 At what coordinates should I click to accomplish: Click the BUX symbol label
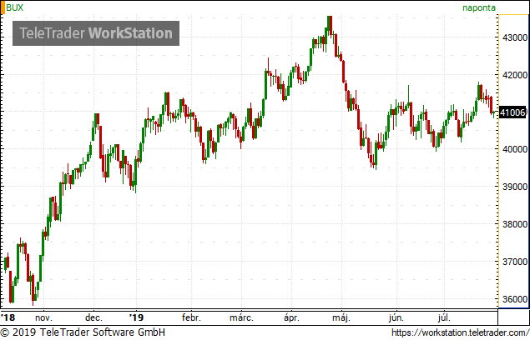pyautogui.click(x=14, y=7)
